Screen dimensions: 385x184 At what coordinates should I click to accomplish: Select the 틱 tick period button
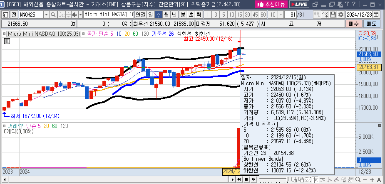point(199,15)
